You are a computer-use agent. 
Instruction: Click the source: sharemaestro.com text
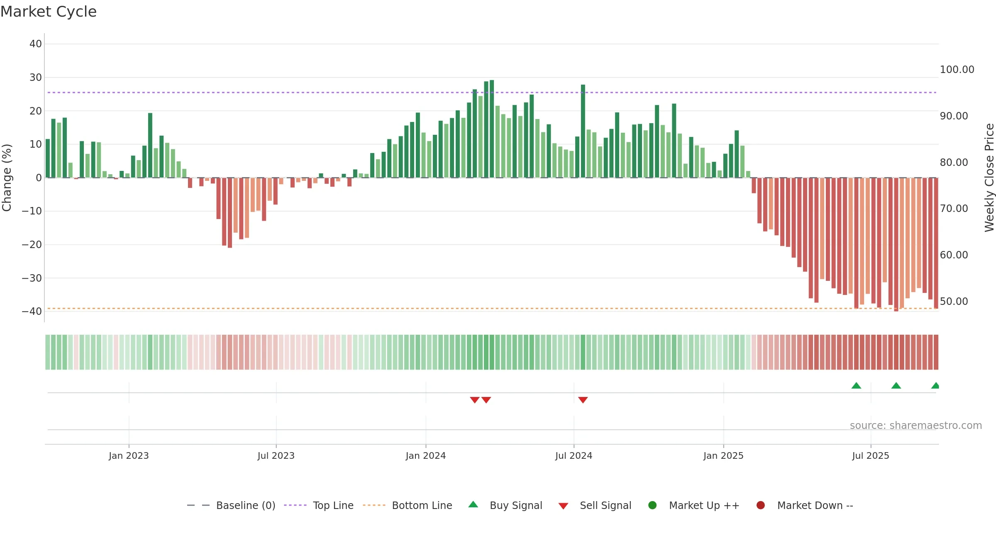[x=916, y=426]
